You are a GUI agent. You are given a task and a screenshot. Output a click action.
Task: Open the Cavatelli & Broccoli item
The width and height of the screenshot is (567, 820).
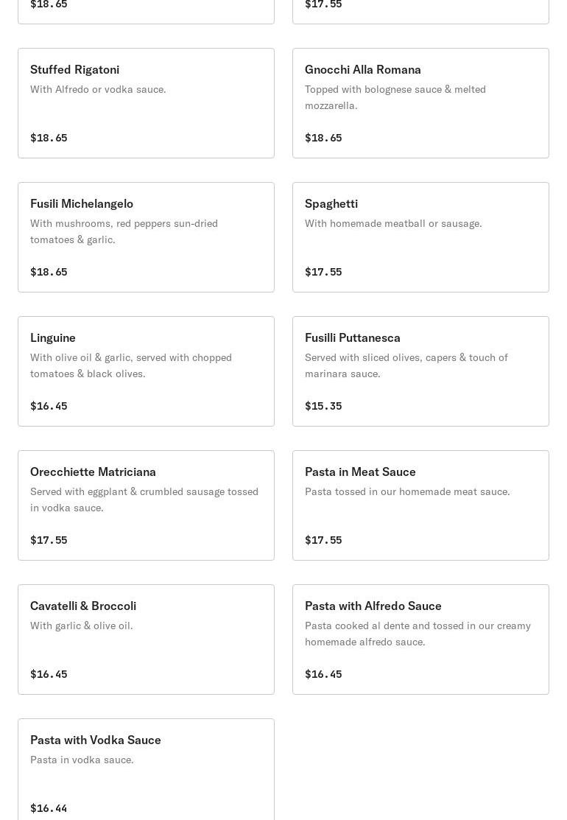(146, 639)
